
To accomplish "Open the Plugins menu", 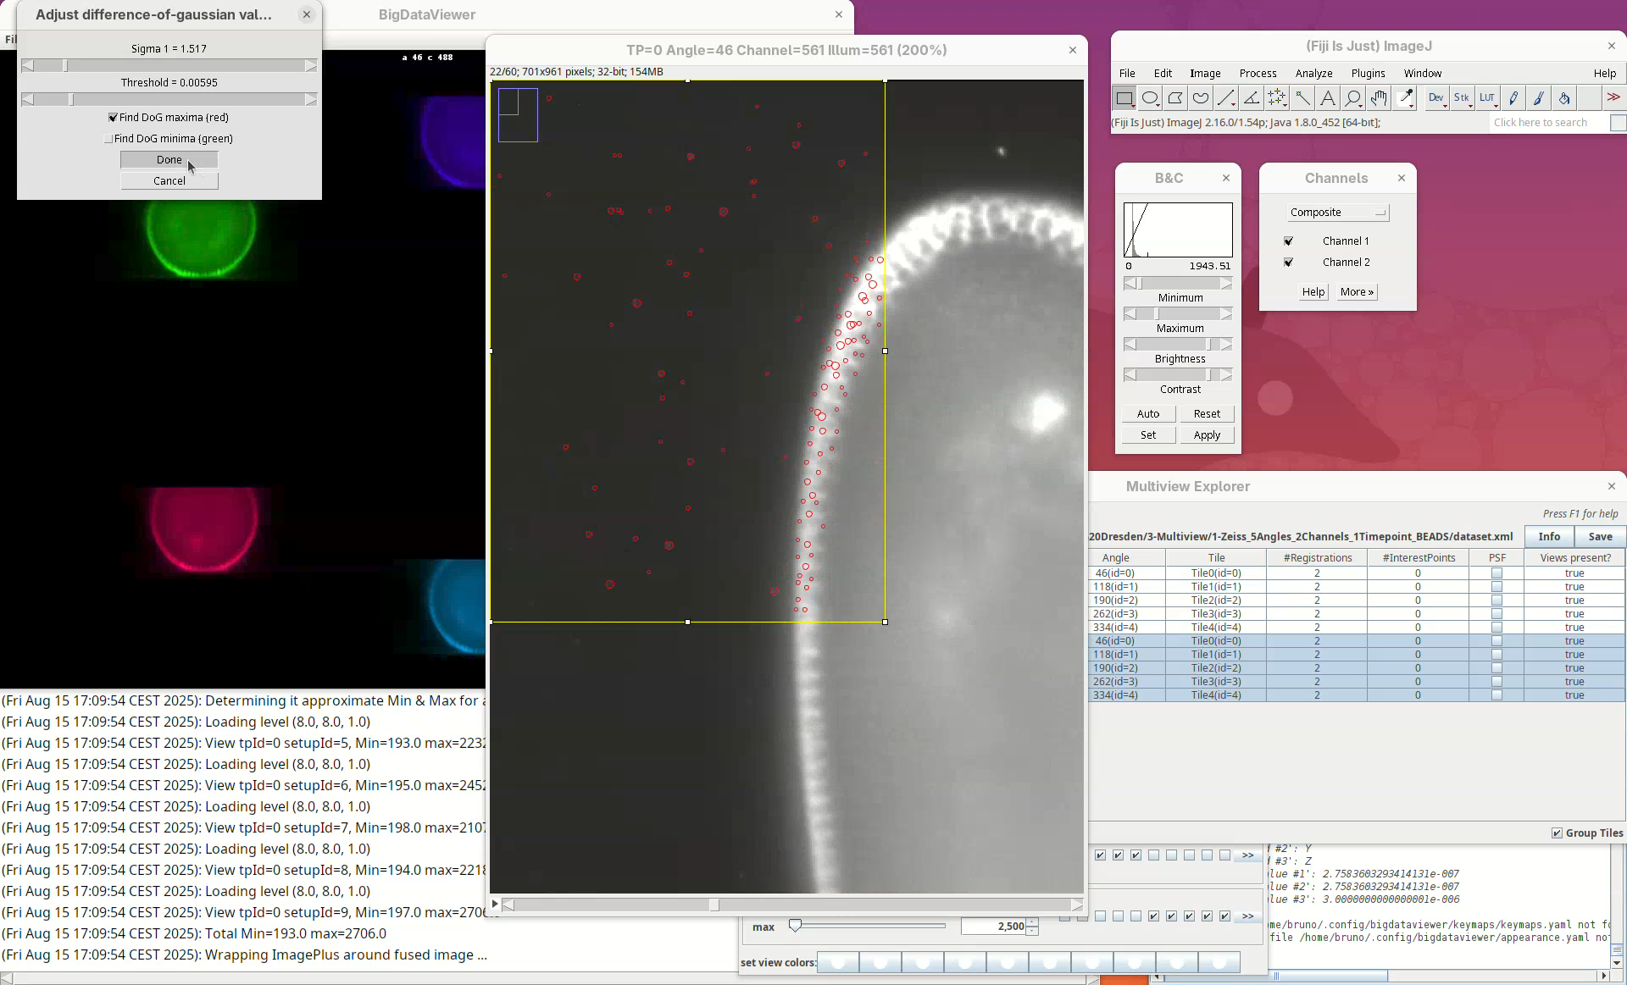I will coord(1368,74).
